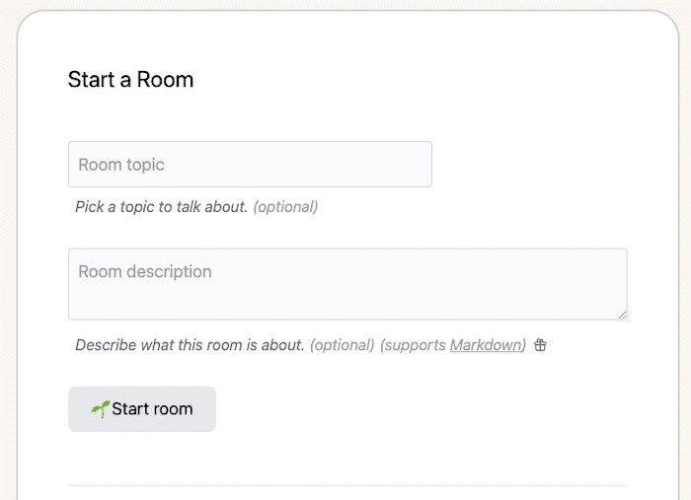Click the gift icon beside Markdown
Screen dimensions: 691x500
540,345
